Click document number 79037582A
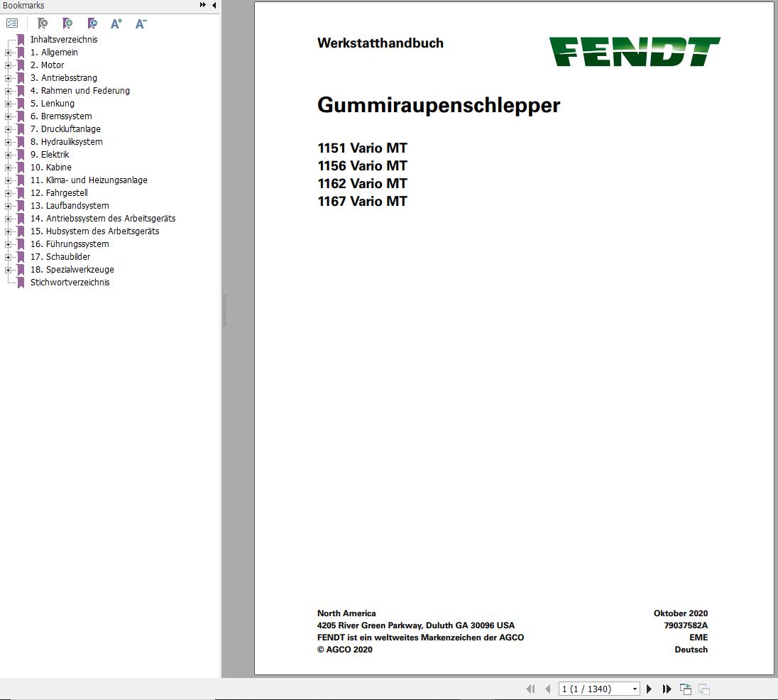 tap(686, 625)
